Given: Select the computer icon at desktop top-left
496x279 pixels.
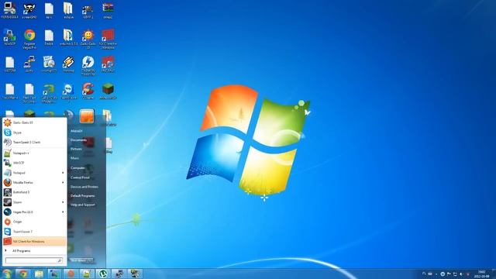Looking at the screenshot, I should (x=10, y=10).
